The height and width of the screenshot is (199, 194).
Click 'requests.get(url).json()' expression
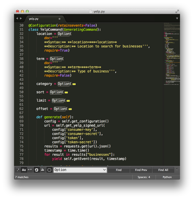(x=87, y=146)
